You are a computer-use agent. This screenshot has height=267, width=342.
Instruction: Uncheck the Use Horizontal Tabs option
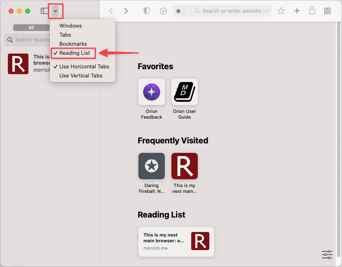click(x=84, y=66)
